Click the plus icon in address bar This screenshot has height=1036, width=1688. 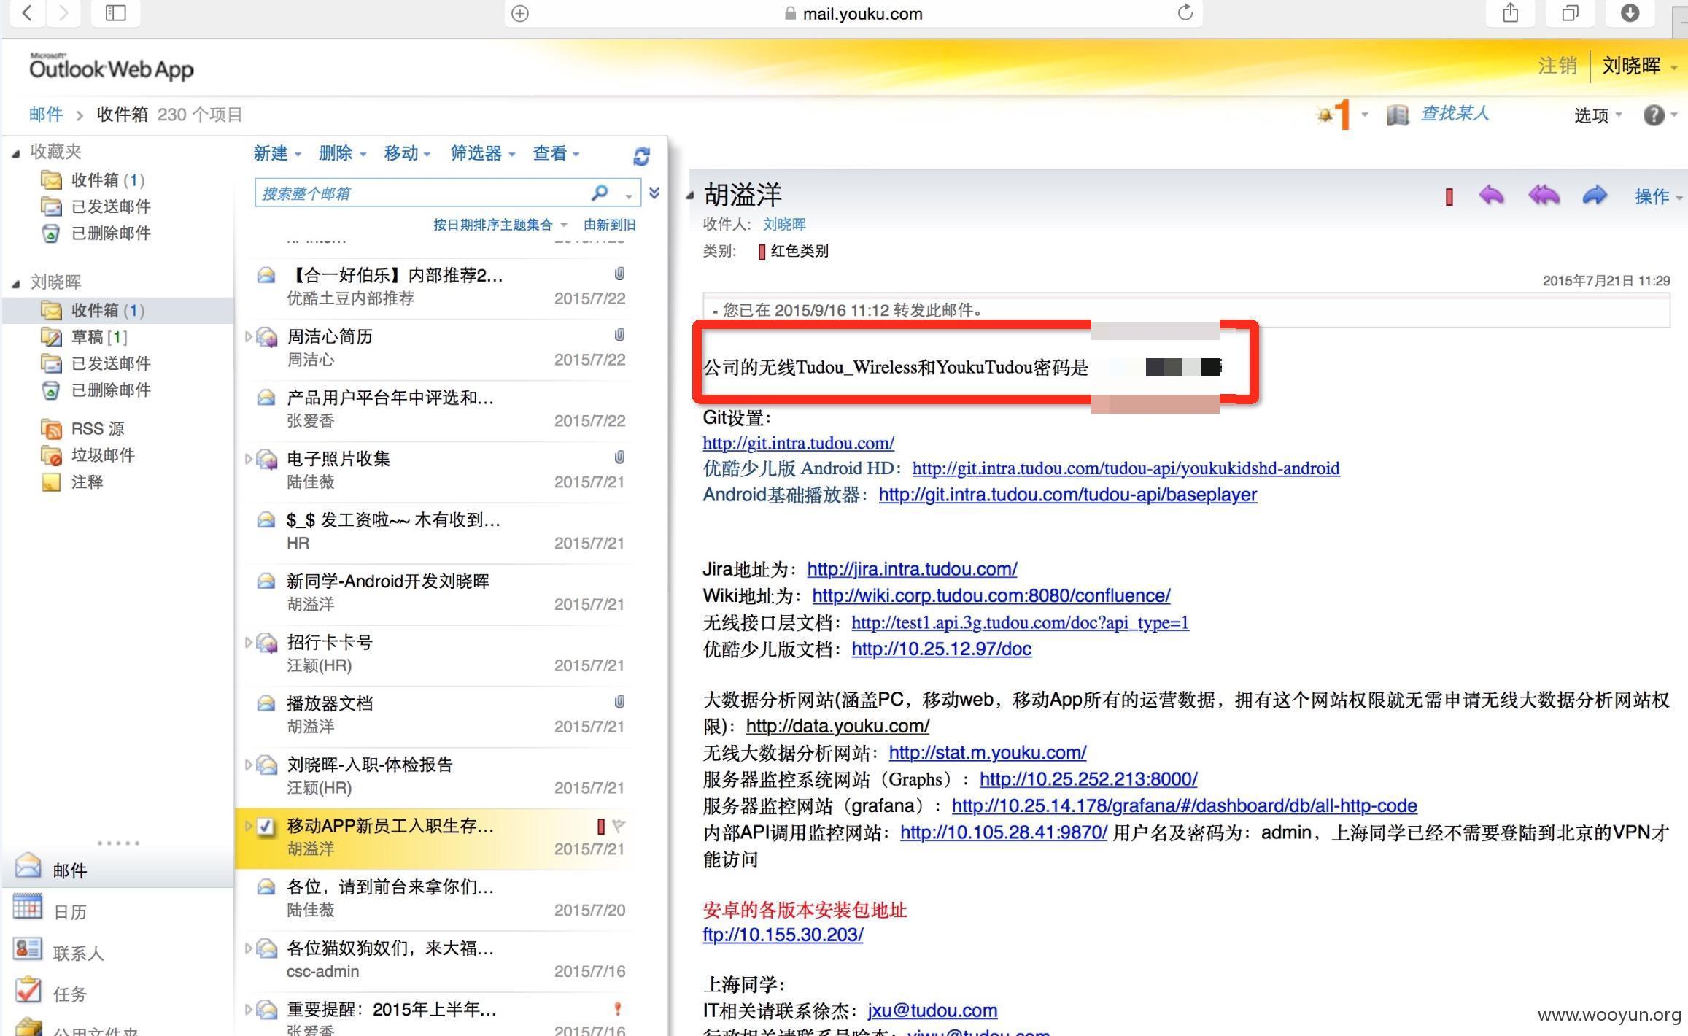point(520,13)
